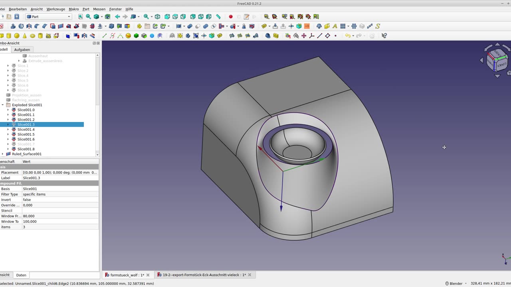The height and width of the screenshot is (287, 511).
Task: Click the Revolve tool icon
Action: tap(21, 26)
